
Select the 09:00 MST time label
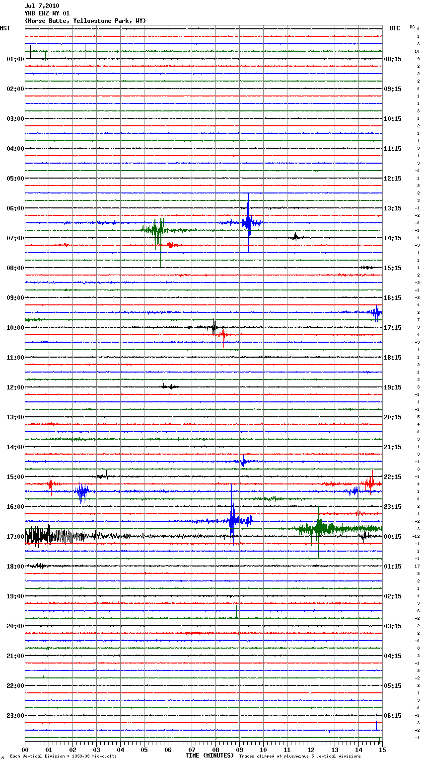(x=15, y=298)
